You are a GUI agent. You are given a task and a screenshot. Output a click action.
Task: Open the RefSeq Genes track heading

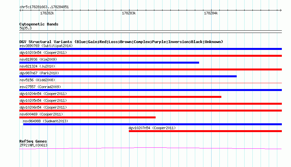33,141
